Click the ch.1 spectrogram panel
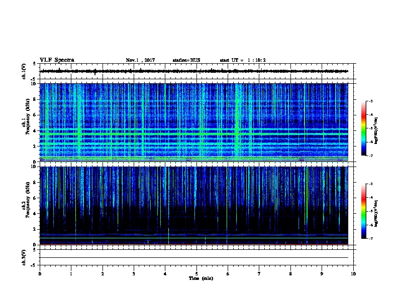Viewport: 398px width, 307px height. [193, 122]
